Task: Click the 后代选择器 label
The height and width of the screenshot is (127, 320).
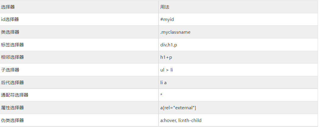Action: [12, 83]
